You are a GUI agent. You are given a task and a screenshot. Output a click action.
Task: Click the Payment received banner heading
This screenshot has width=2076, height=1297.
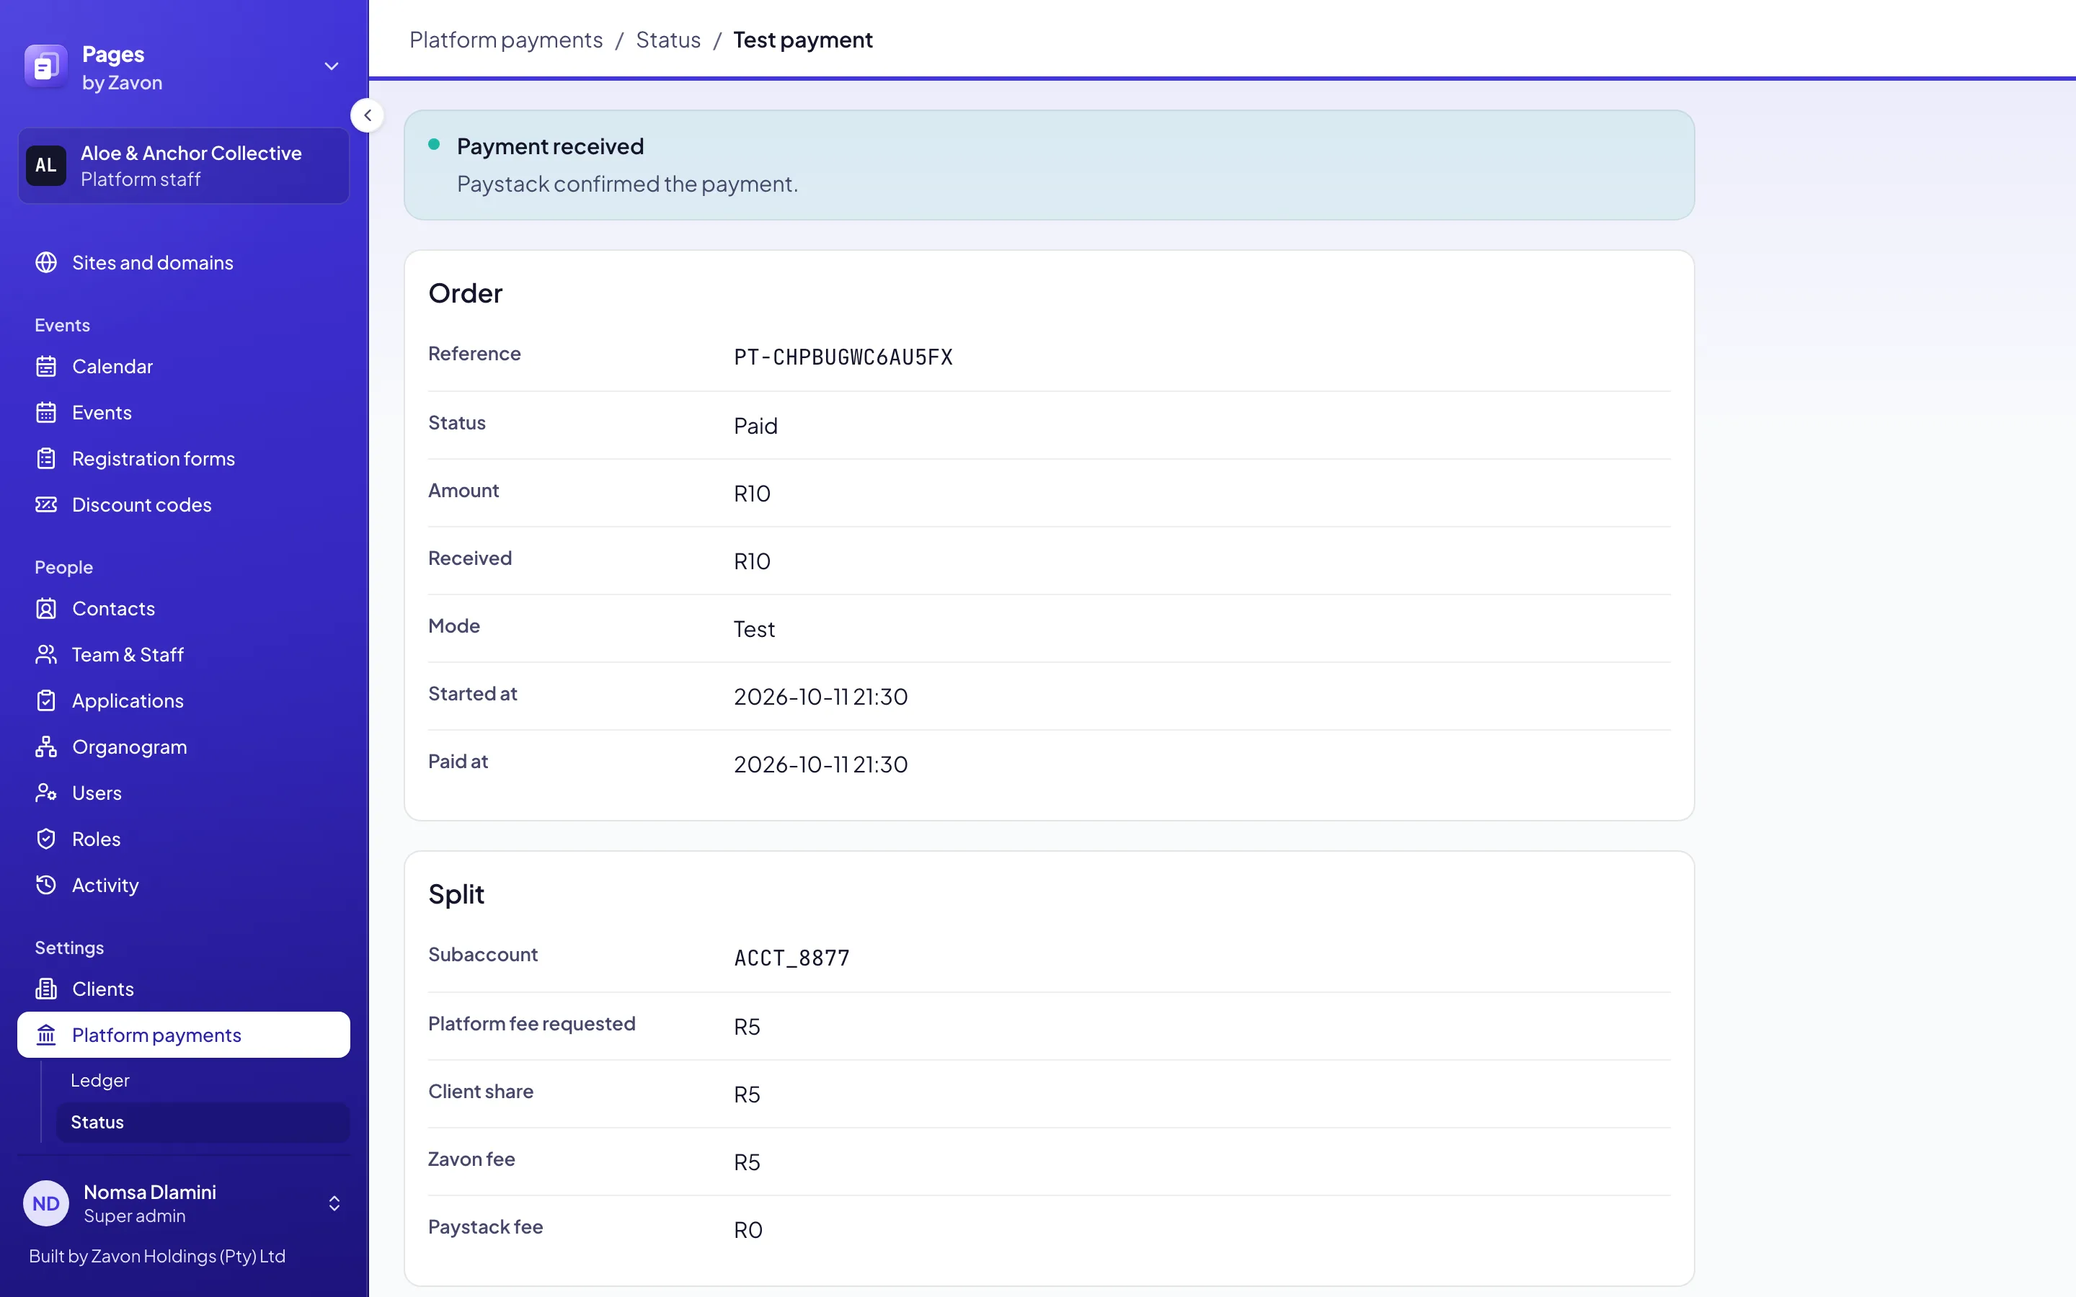[x=550, y=147]
